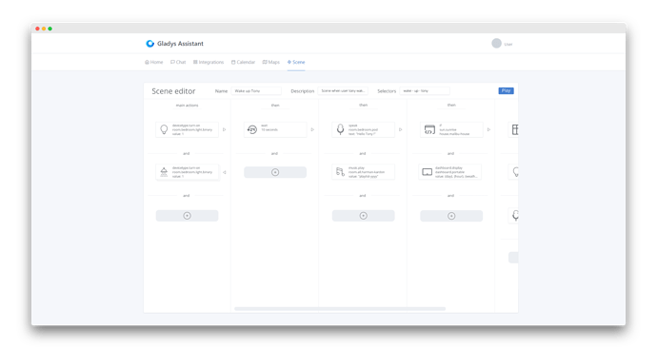Go to the Home tab

[153, 62]
